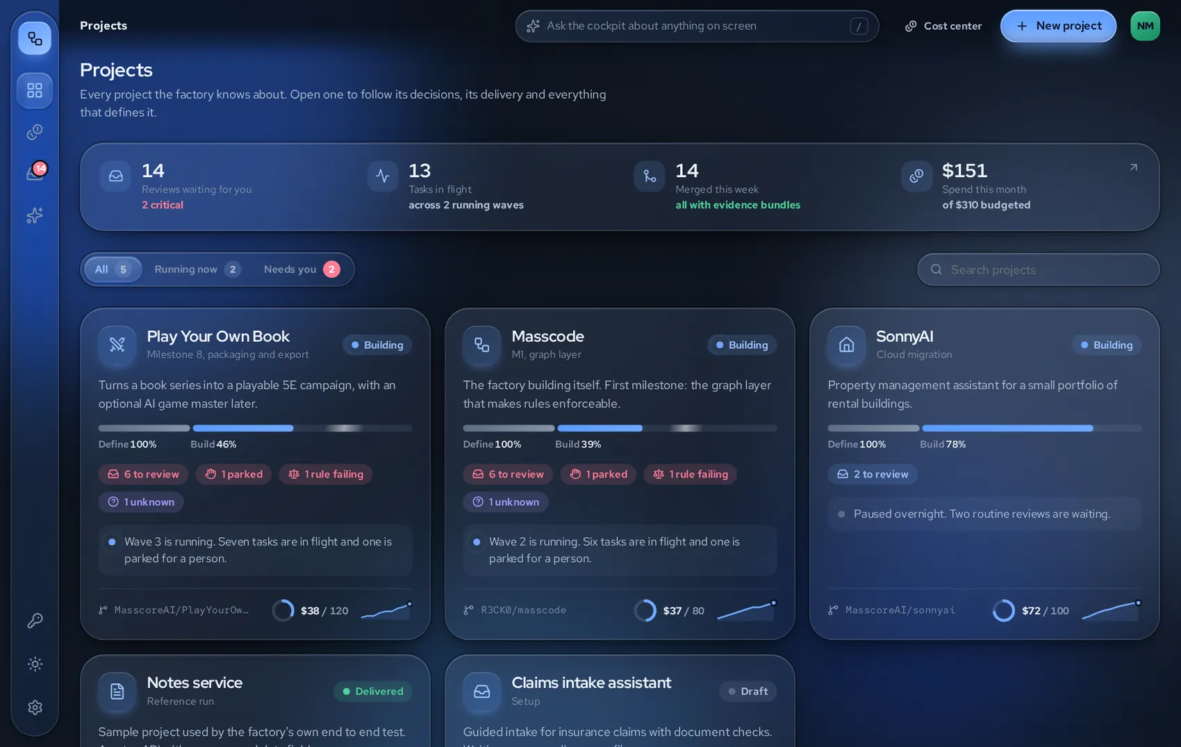The height and width of the screenshot is (747, 1181).
Task: Select the Needs you filter tab
Action: (302, 270)
